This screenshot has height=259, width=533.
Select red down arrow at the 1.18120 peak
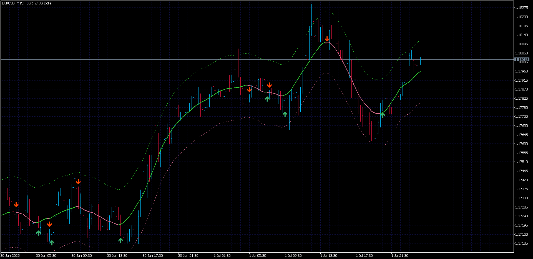tap(327, 39)
